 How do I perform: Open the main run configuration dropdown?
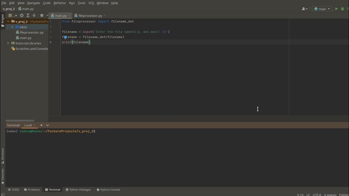(x=322, y=9)
